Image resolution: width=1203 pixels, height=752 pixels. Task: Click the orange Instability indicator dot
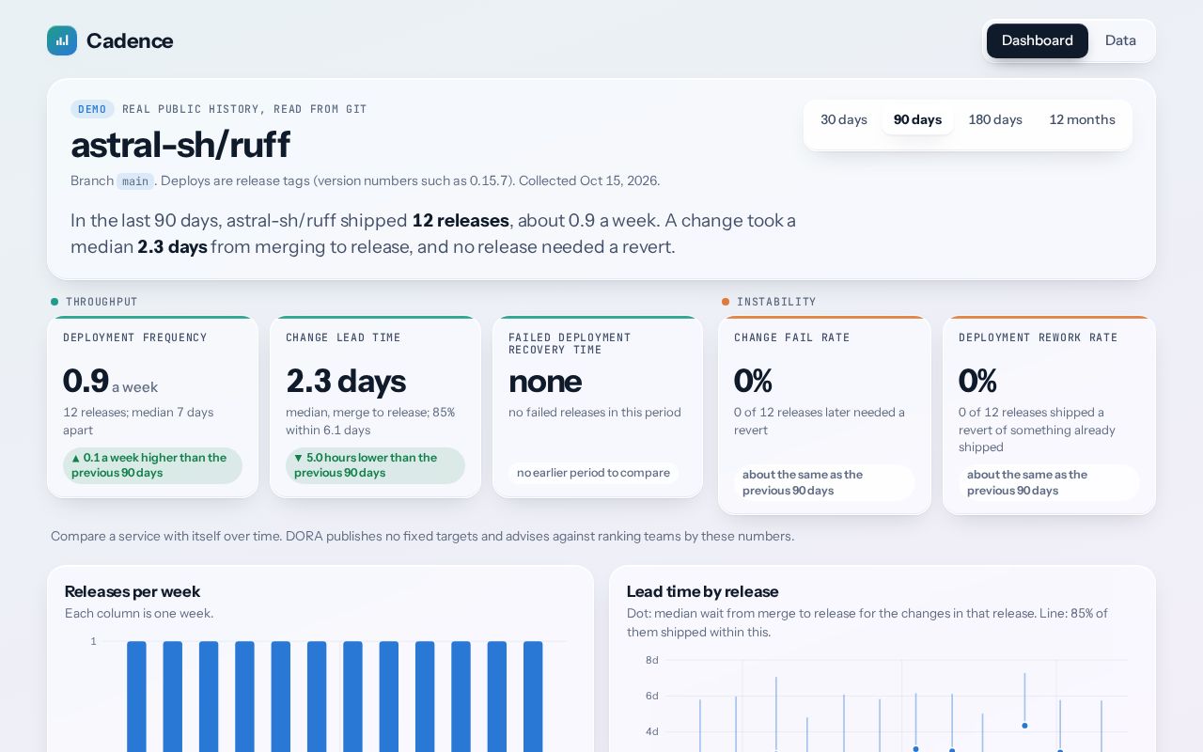[x=726, y=302]
